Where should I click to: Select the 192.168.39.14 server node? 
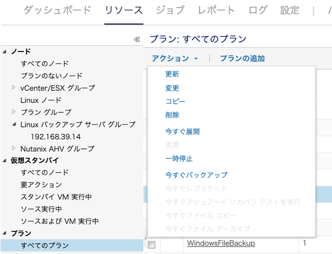[x=56, y=137]
